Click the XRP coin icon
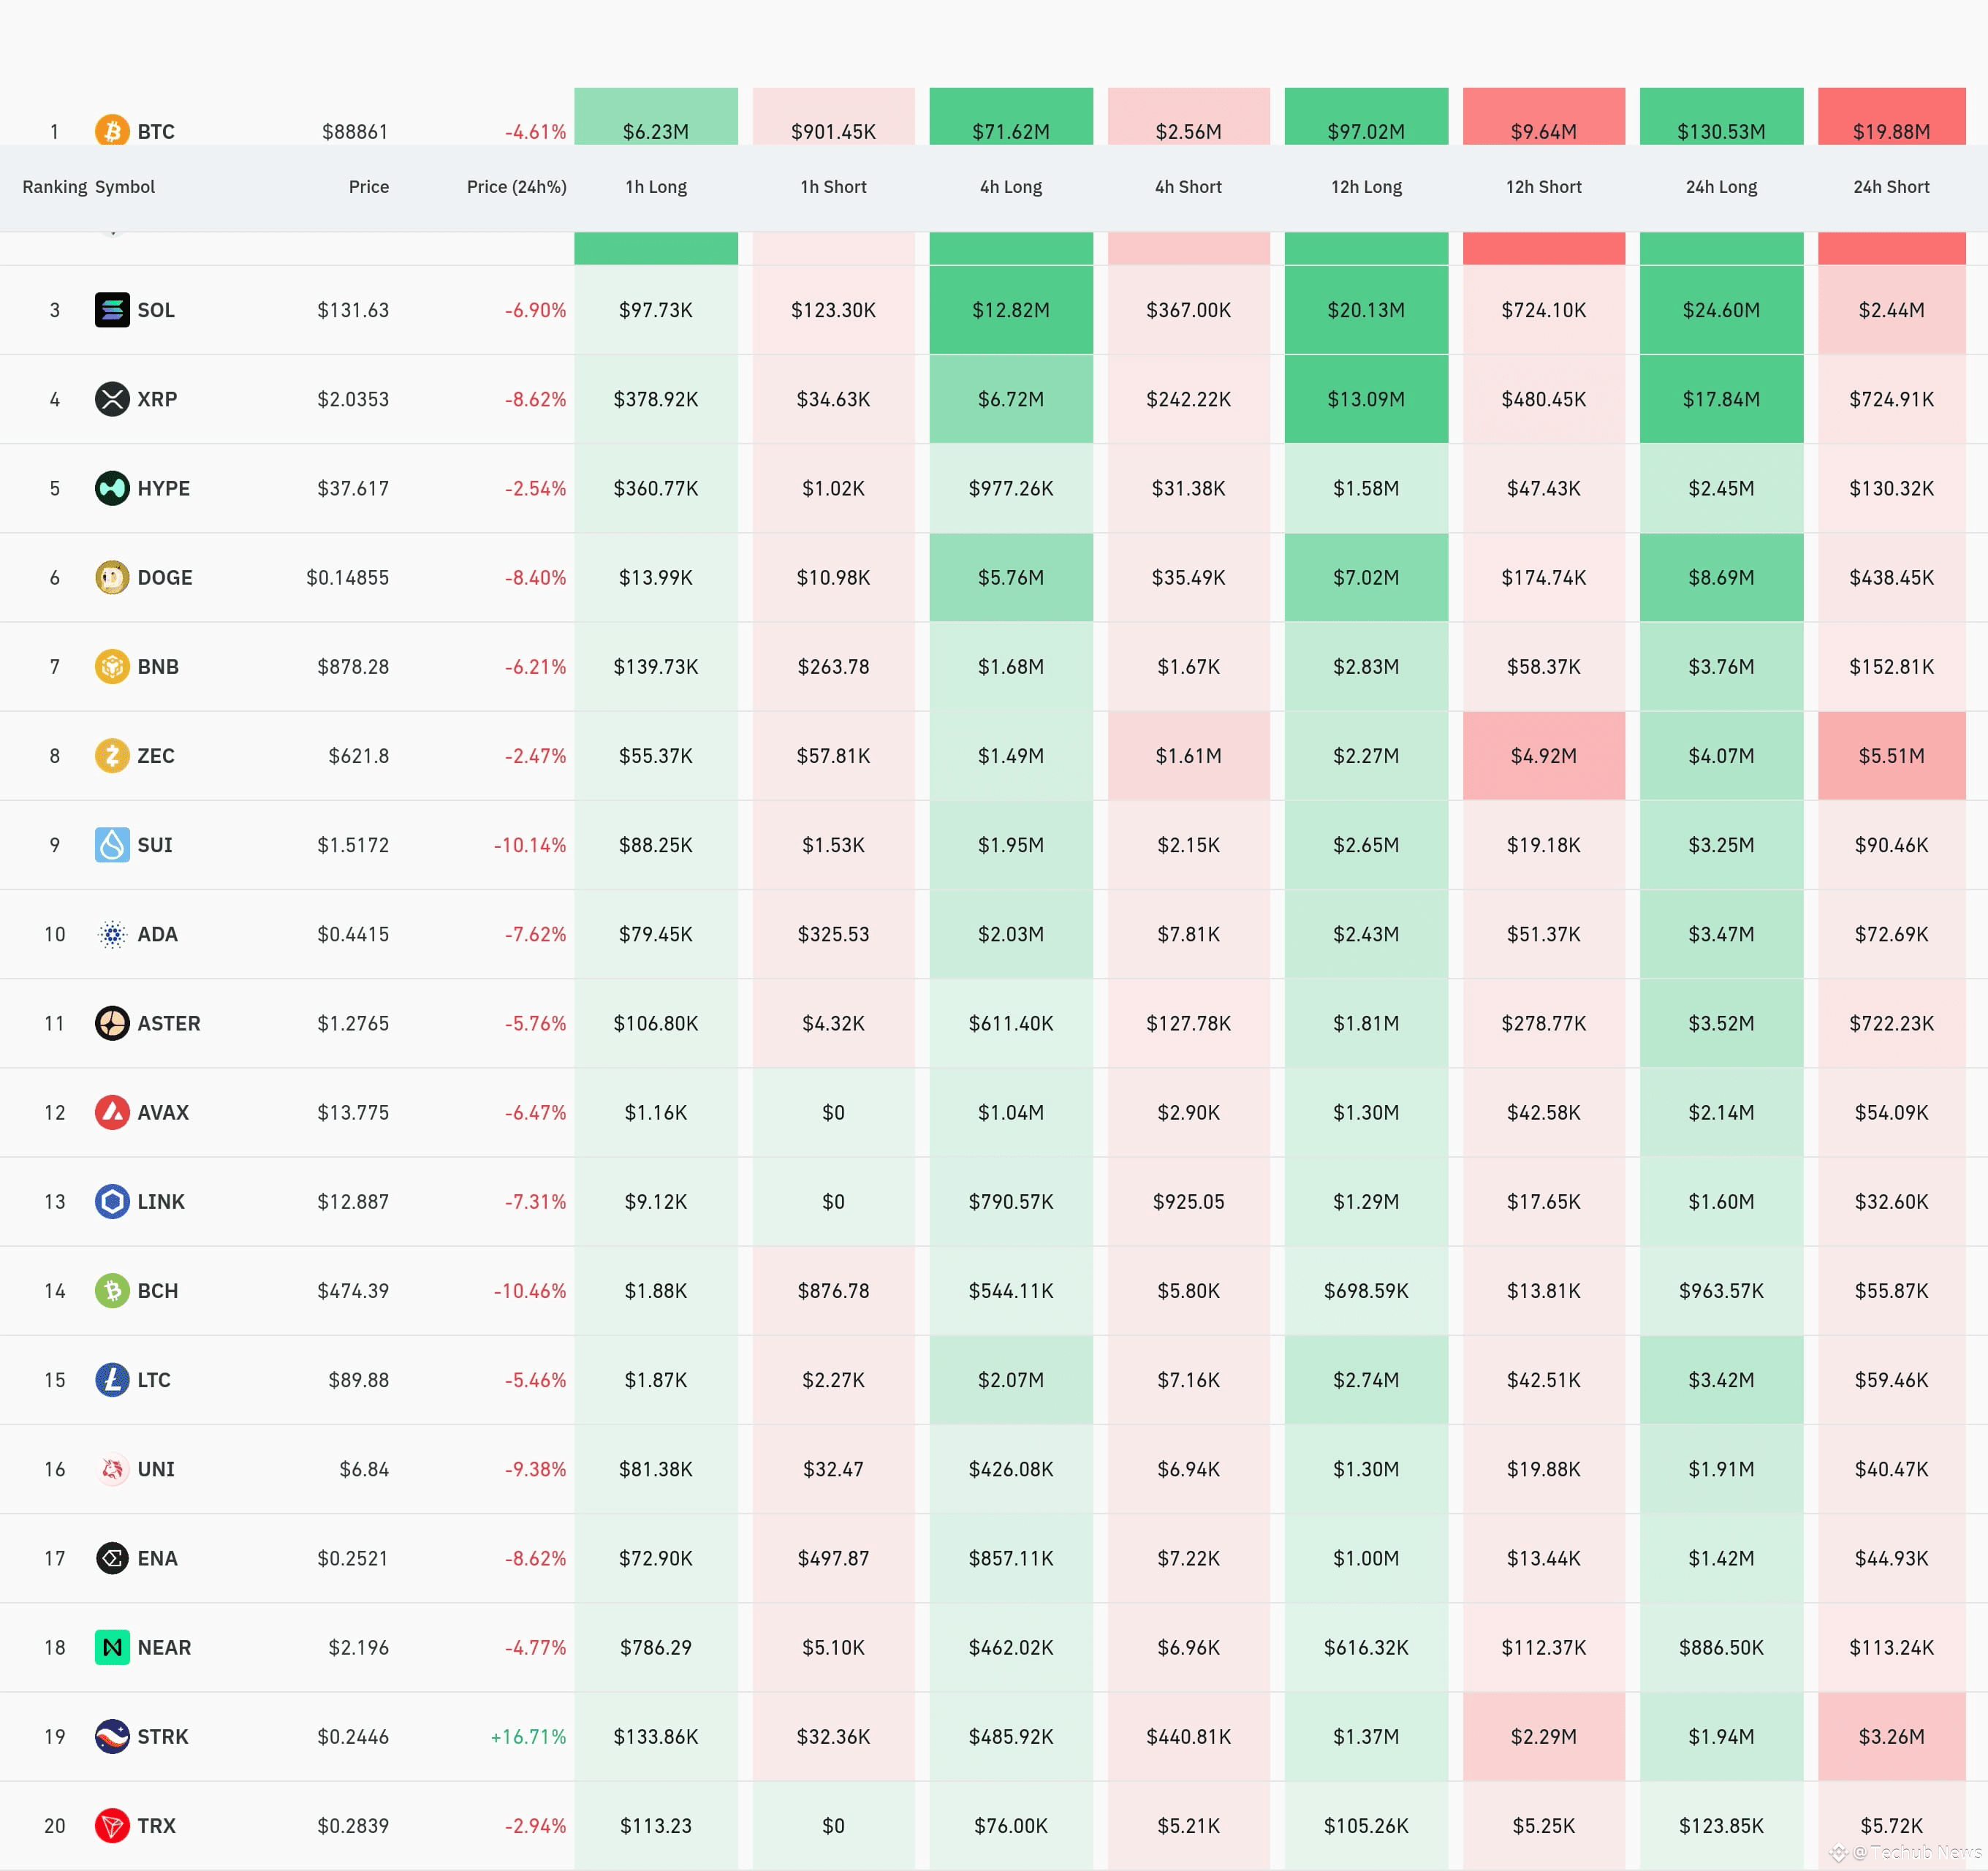 tap(112, 399)
